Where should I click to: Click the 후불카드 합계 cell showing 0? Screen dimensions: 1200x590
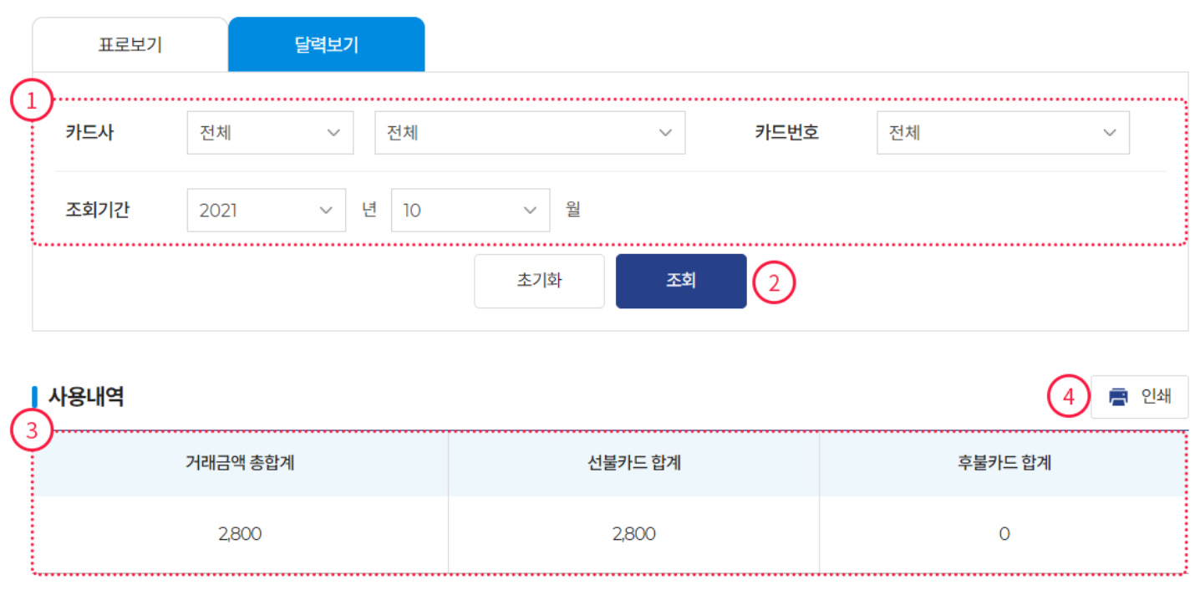[1004, 533]
